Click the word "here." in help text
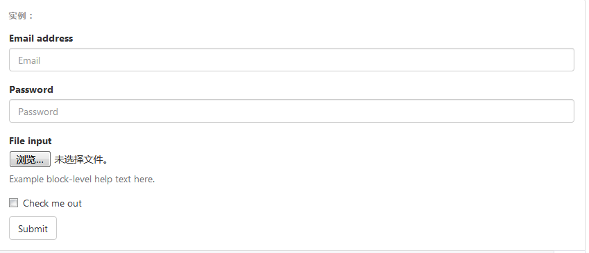589x253 pixels. pyautogui.click(x=144, y=180)
